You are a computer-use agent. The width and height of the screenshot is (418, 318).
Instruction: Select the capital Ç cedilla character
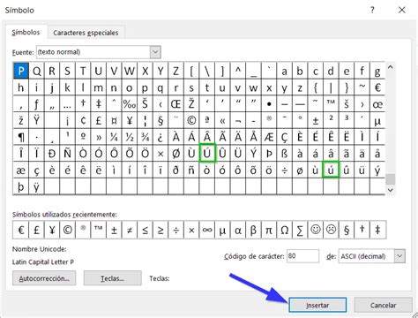[x=284, y=137]
